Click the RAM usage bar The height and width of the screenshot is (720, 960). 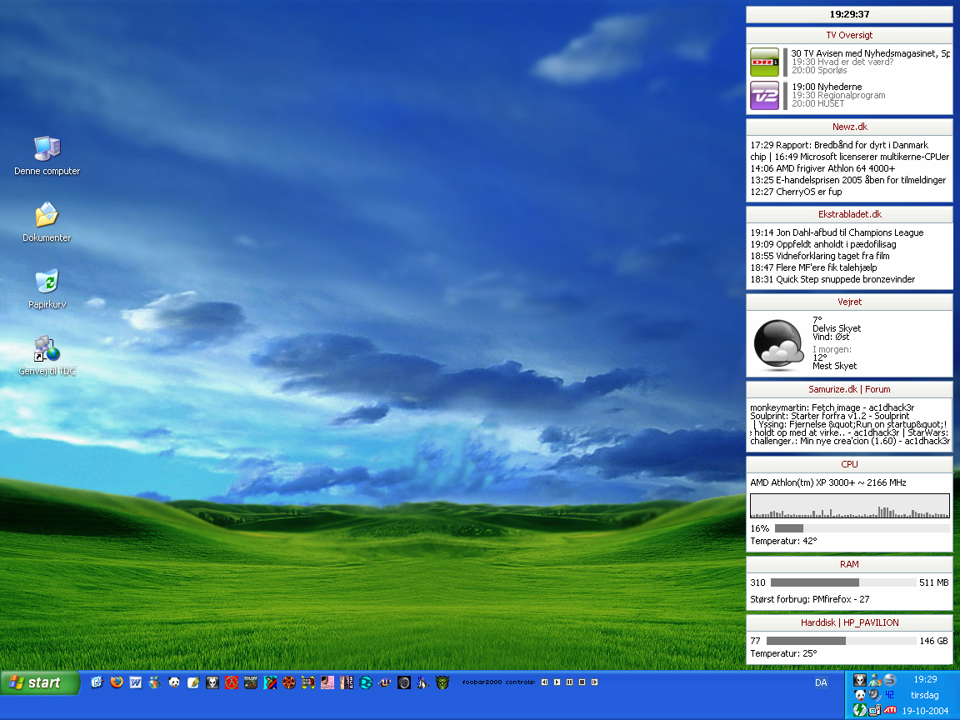point(842,582)
